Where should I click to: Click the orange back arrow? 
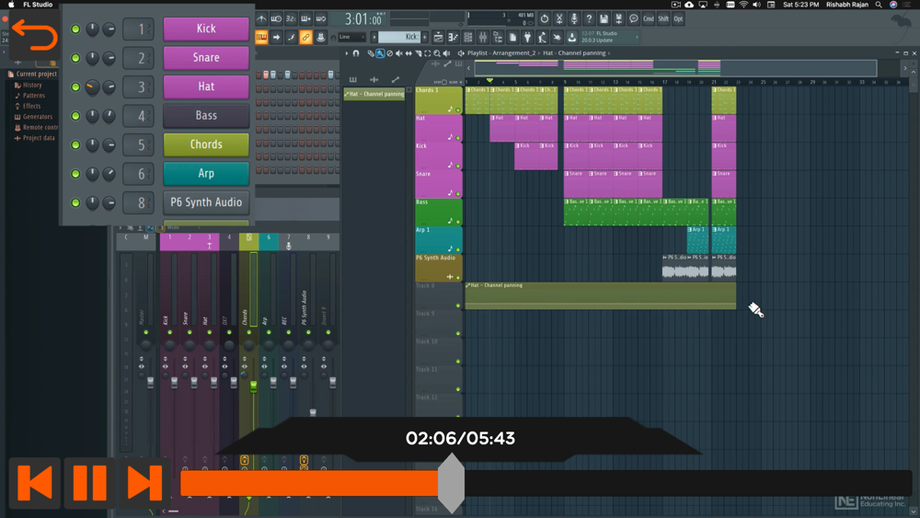[x=34, y=34]
